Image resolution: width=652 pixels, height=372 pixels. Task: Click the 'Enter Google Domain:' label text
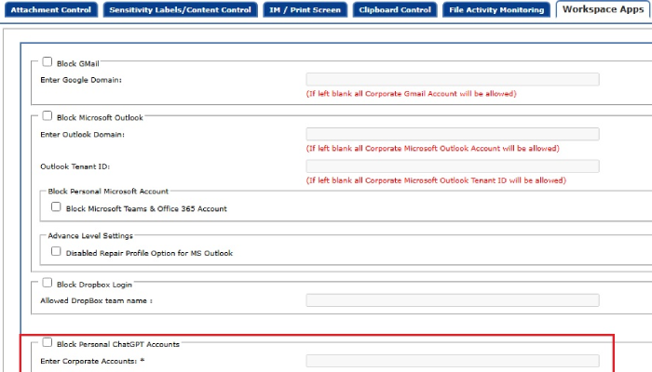tap(81, 80)
